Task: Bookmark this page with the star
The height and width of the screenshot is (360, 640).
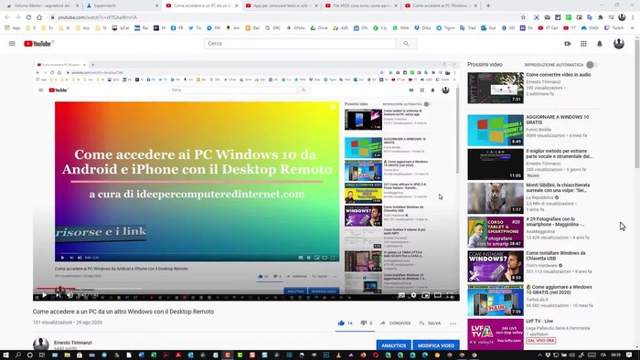Action: point(523,17)
